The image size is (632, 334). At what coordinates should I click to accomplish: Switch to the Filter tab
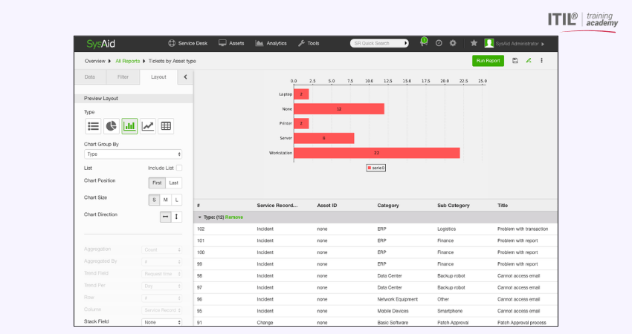(123, 76)
